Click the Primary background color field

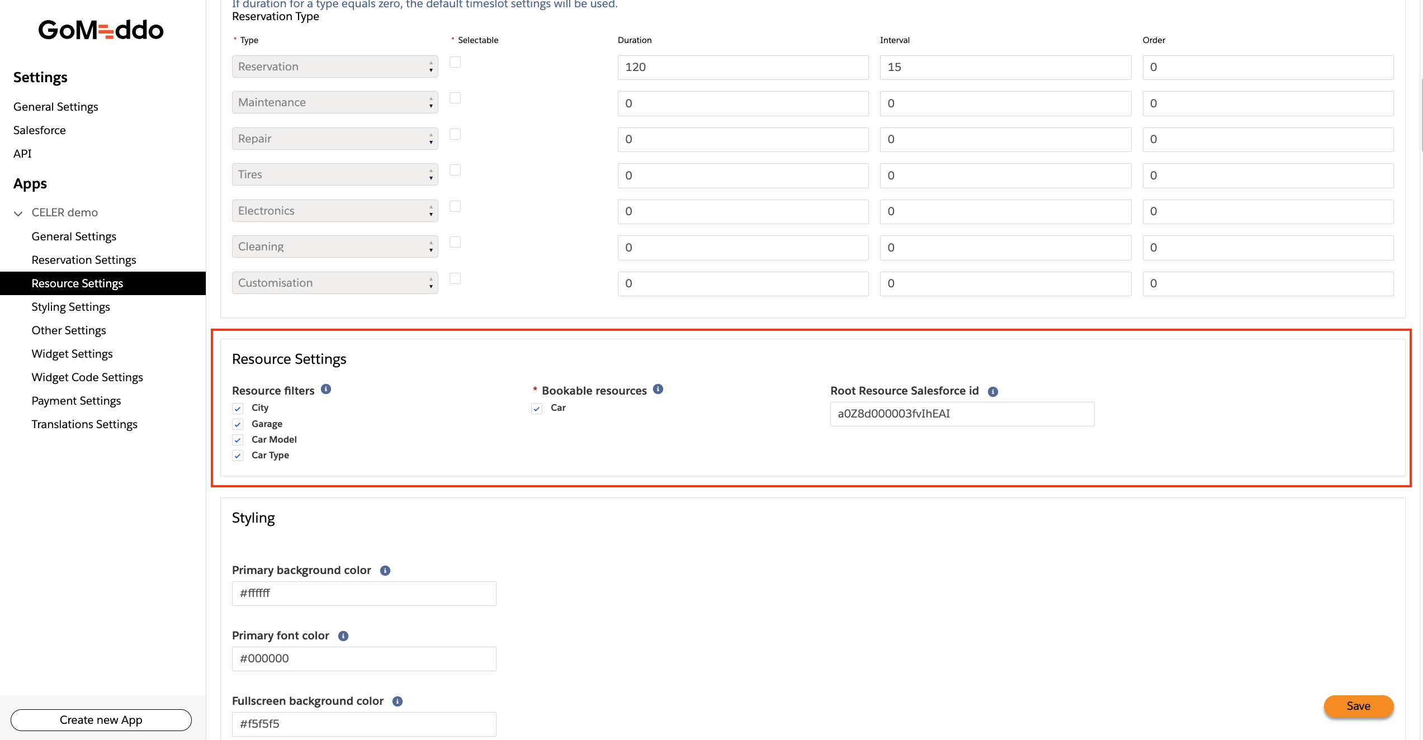tap(363, 593)
